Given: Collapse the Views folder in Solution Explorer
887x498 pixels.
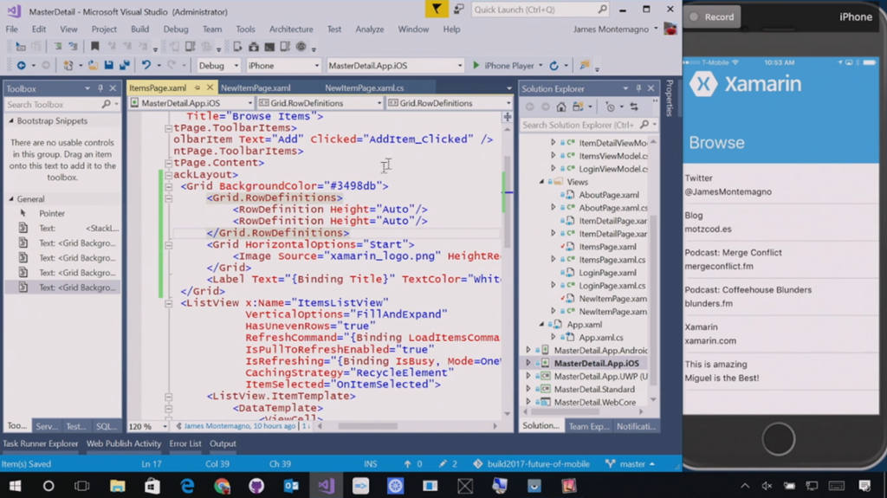Looking at the screenshot, I should [542, 182].
